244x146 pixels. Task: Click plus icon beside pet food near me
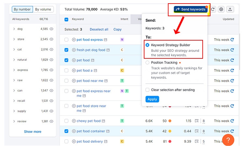tap(74, 81)
